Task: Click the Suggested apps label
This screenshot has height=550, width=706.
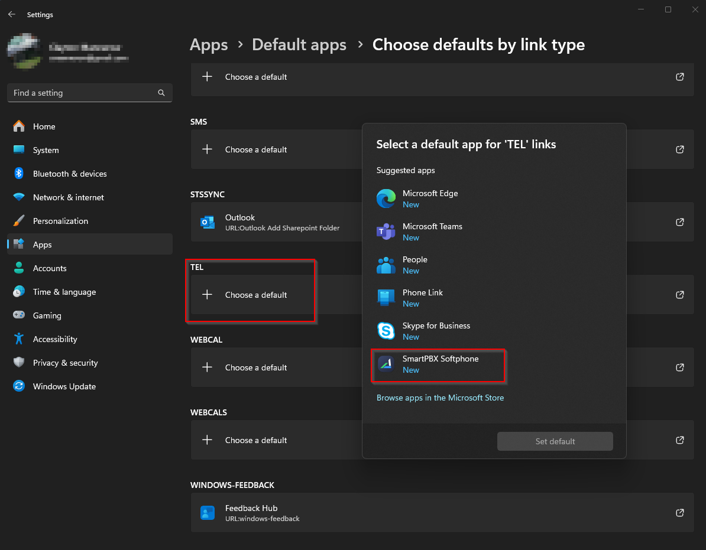Action: tap(406, 171)
